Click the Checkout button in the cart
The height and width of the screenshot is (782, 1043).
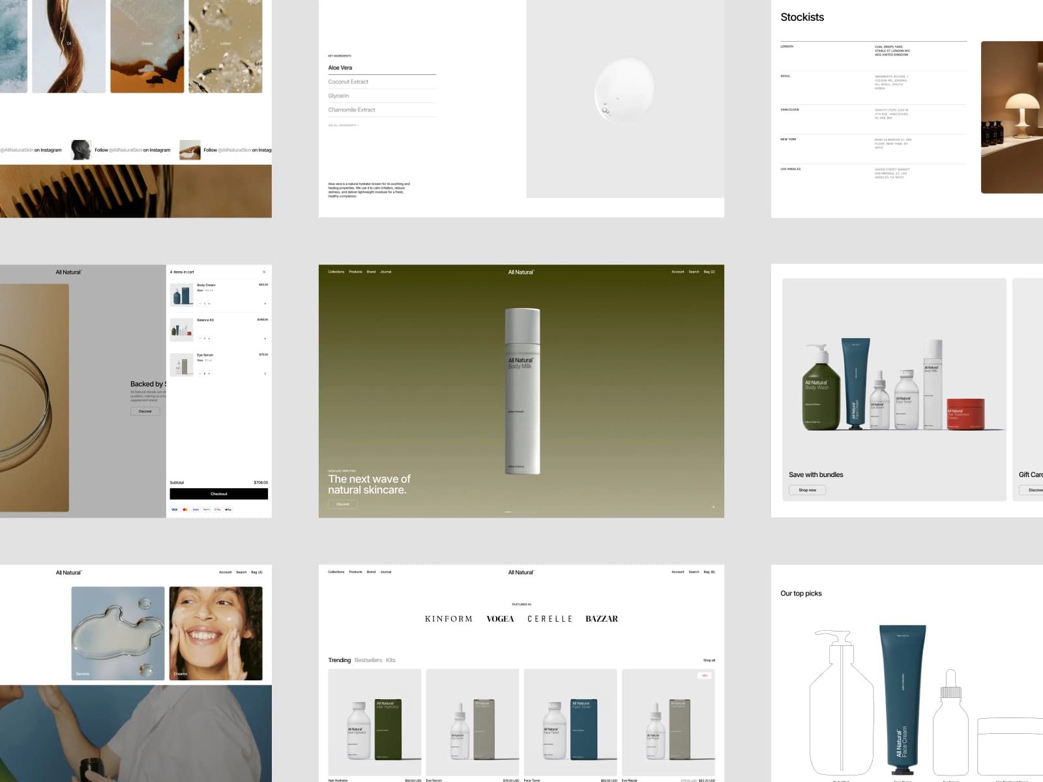(x=218, y=494)
